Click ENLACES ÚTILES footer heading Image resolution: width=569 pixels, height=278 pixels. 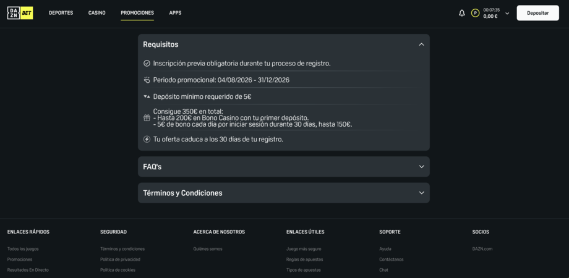click(305, 232)
